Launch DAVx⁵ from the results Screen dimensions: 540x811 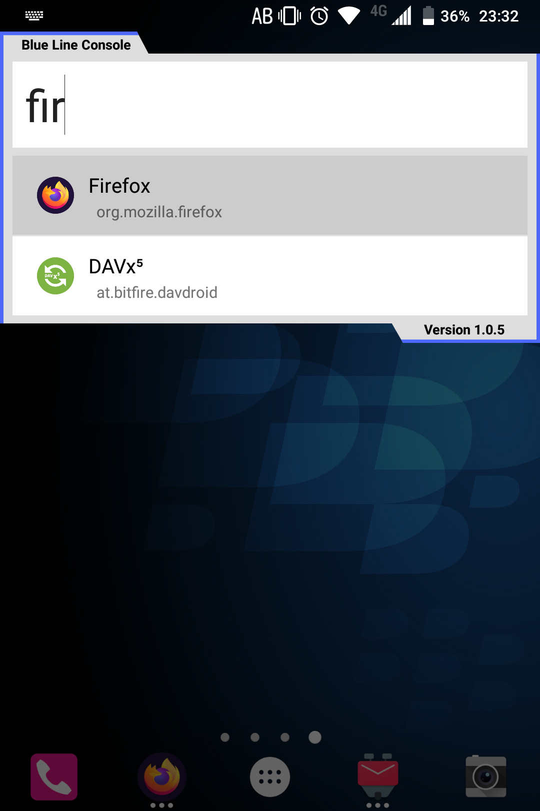point(270,276)
